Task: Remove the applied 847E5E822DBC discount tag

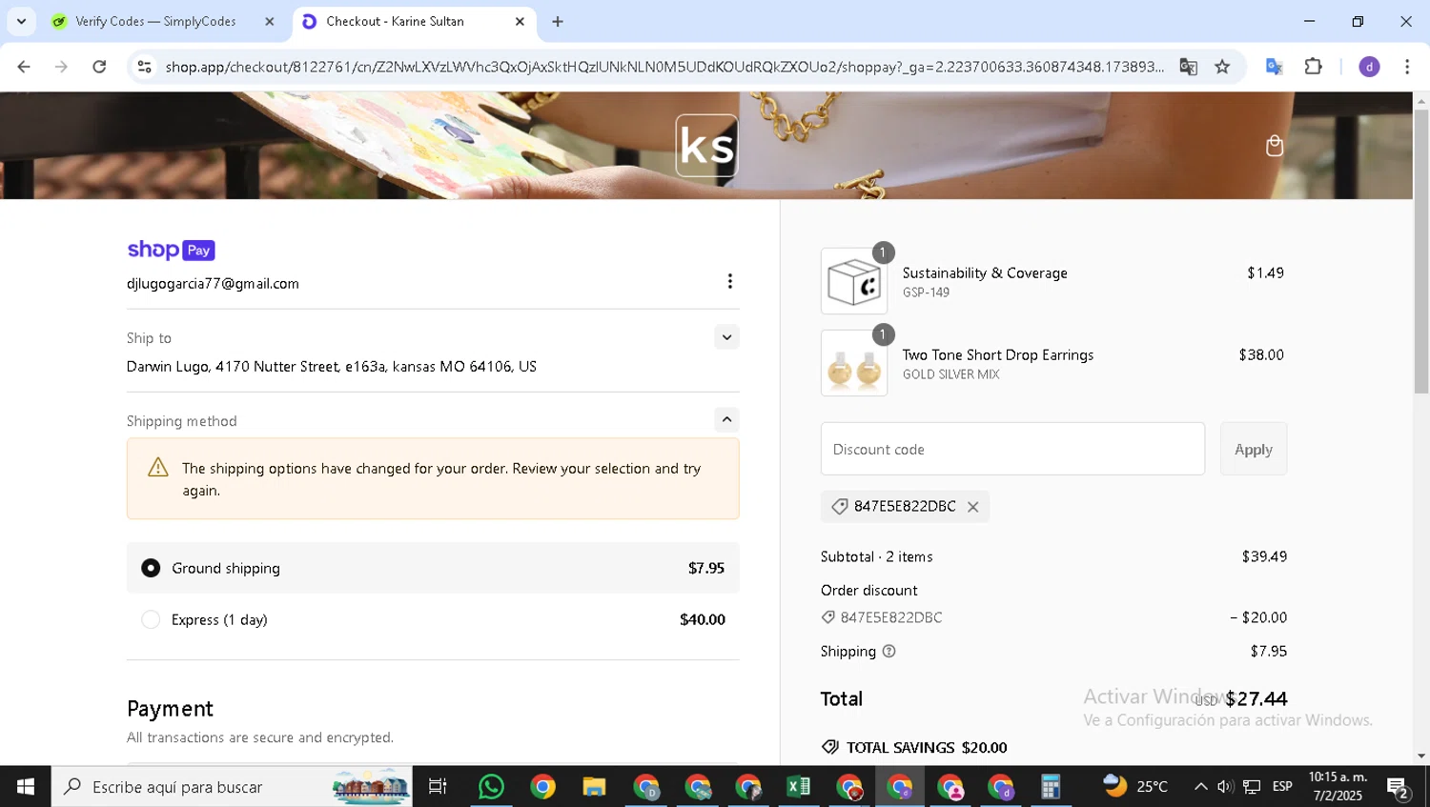Action: click(972, 507)
